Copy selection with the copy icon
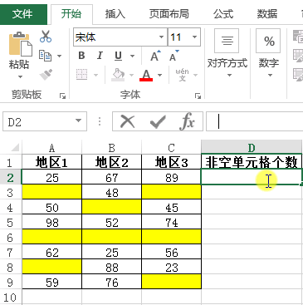Screen dimensions: 303x305 click(45, 56)
